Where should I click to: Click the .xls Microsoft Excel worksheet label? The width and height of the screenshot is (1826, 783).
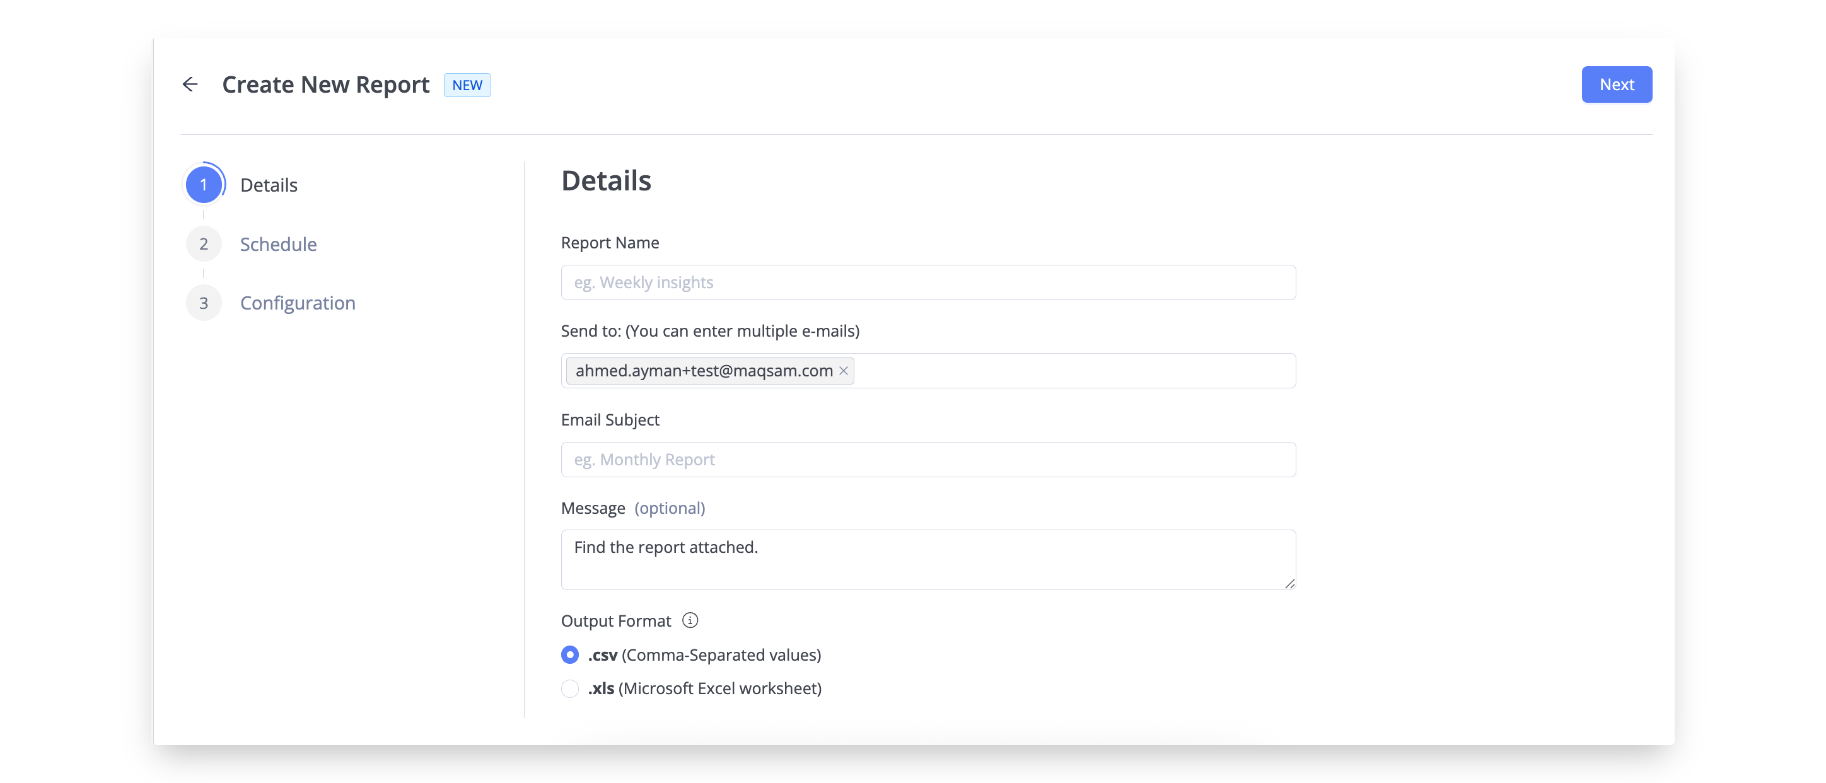pyautogui.click(x=704, y=689)
